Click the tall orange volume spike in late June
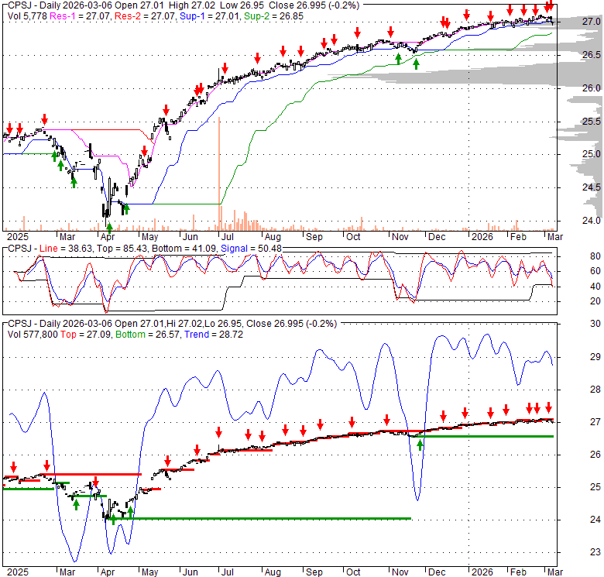The height and width of the screenshot is (577, 604). (220, 172)
